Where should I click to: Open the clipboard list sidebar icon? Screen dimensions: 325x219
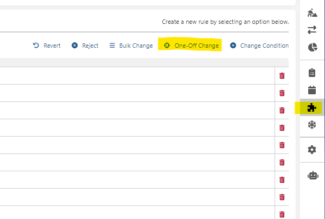pos(312,73)
